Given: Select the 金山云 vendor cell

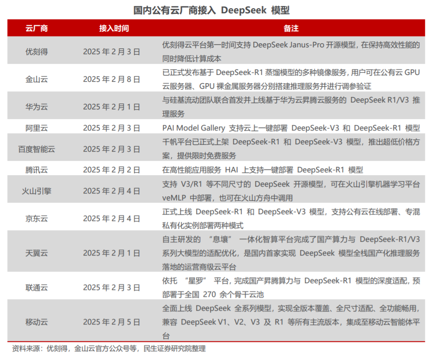Looking at the screenshot, I should pyautogui.click(x=37, y=80).
